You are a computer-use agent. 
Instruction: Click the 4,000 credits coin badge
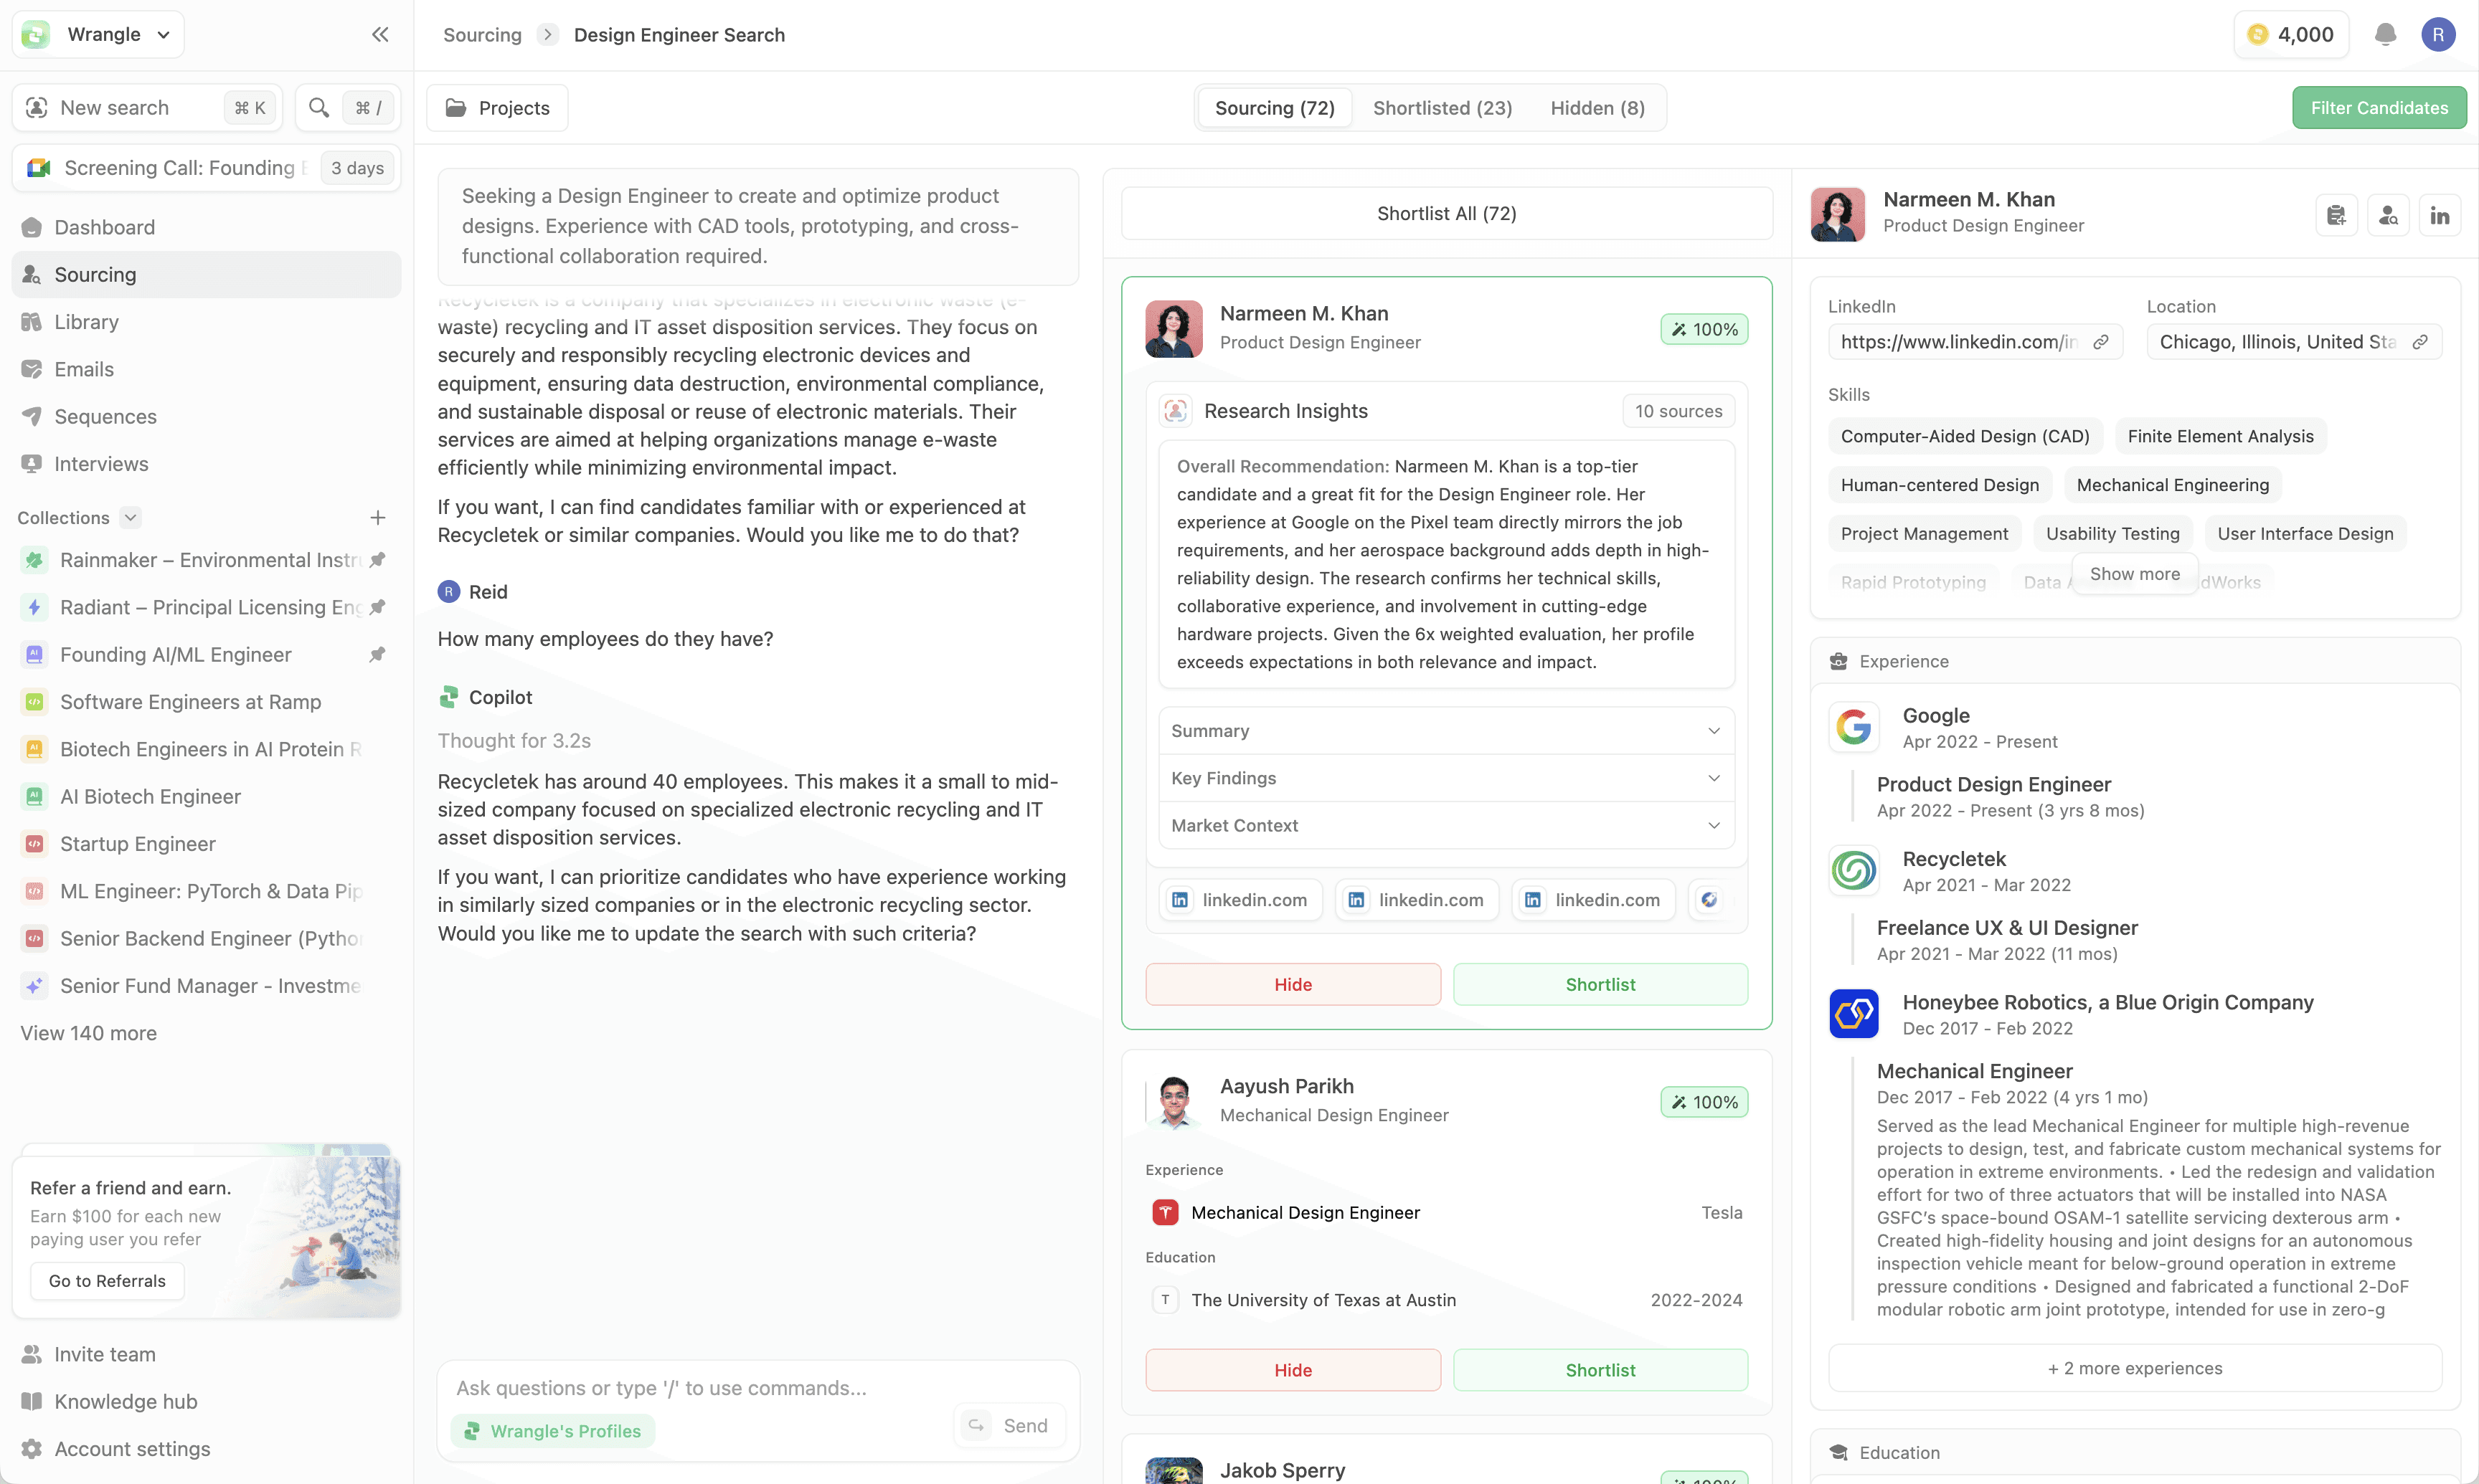point(2290,35)
